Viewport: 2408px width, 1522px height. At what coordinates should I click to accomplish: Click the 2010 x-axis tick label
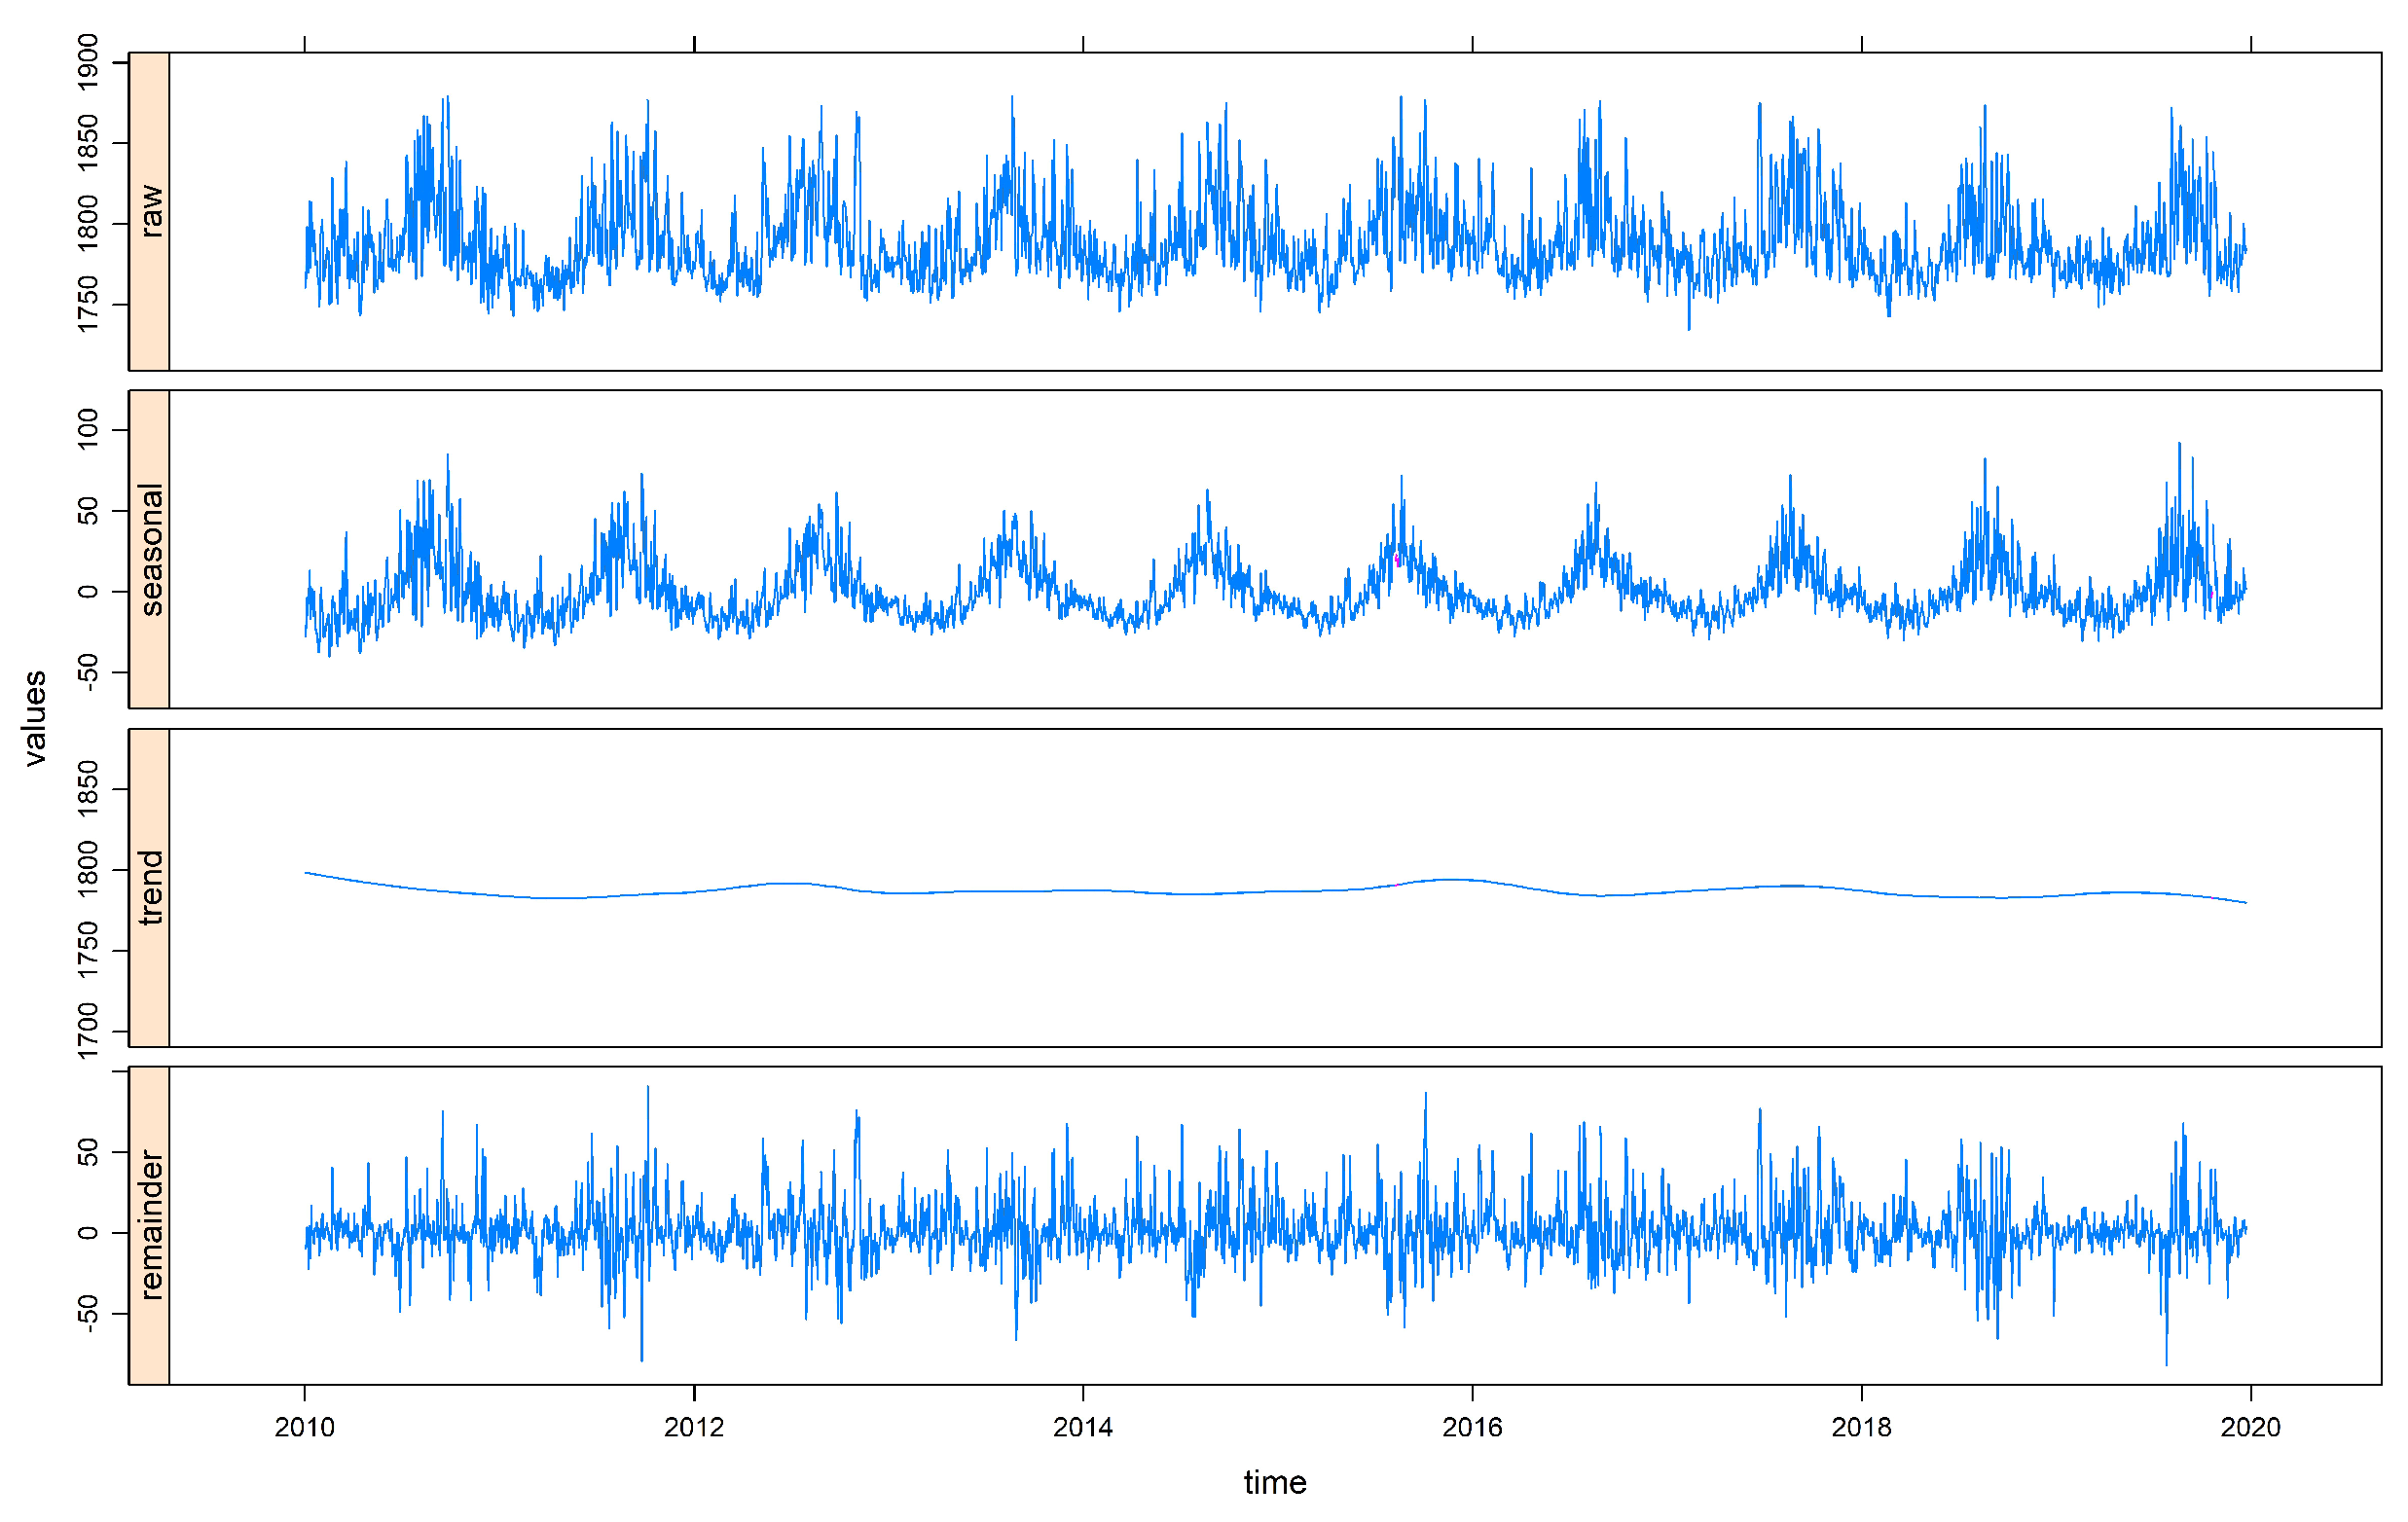[305, 1427]
